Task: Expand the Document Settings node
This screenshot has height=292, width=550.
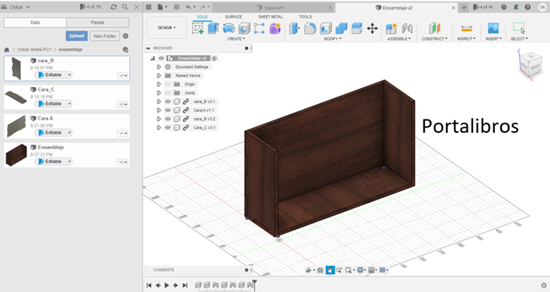Action: pyautogui.click(x=158, y=67)
